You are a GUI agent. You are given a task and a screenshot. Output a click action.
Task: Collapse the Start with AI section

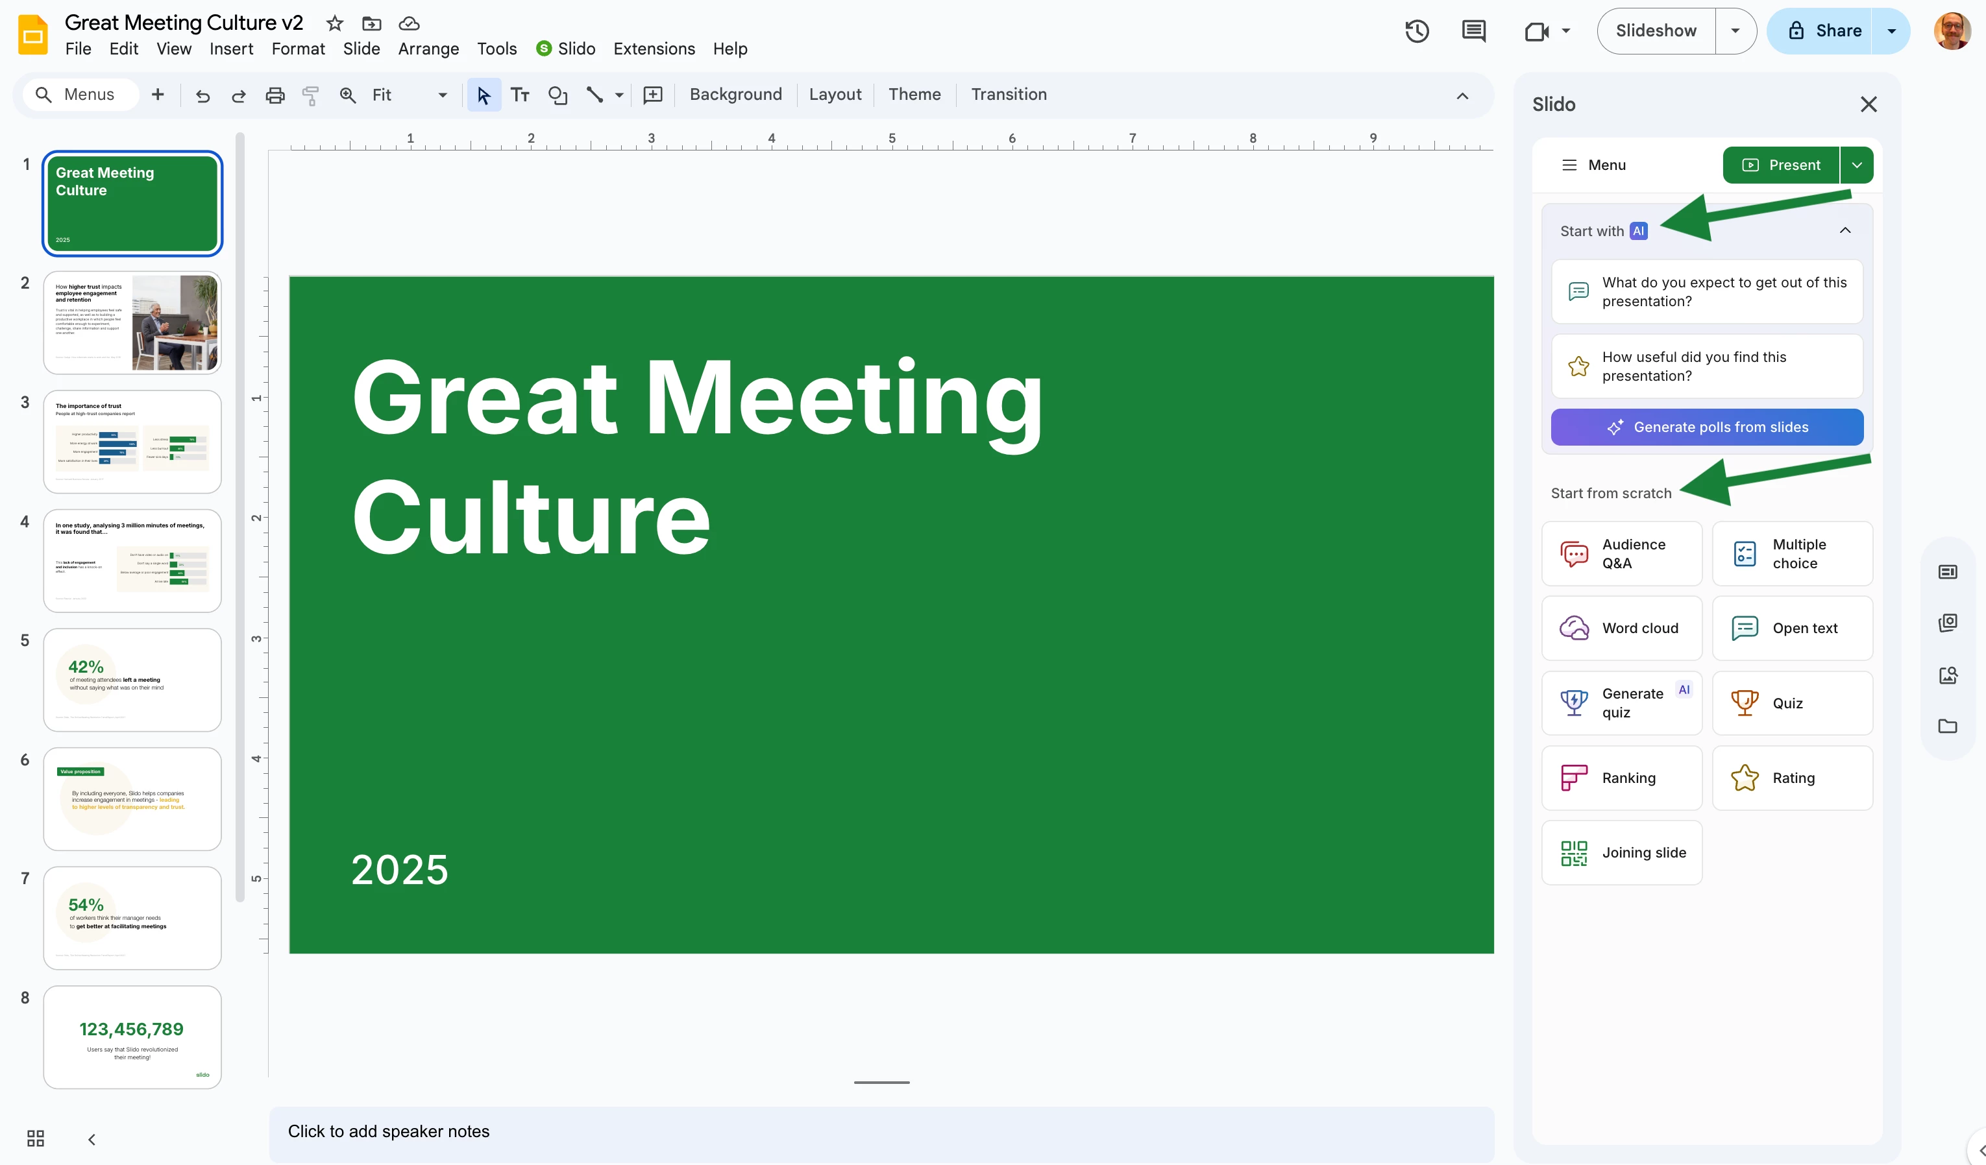click(x=1844, y=231)
